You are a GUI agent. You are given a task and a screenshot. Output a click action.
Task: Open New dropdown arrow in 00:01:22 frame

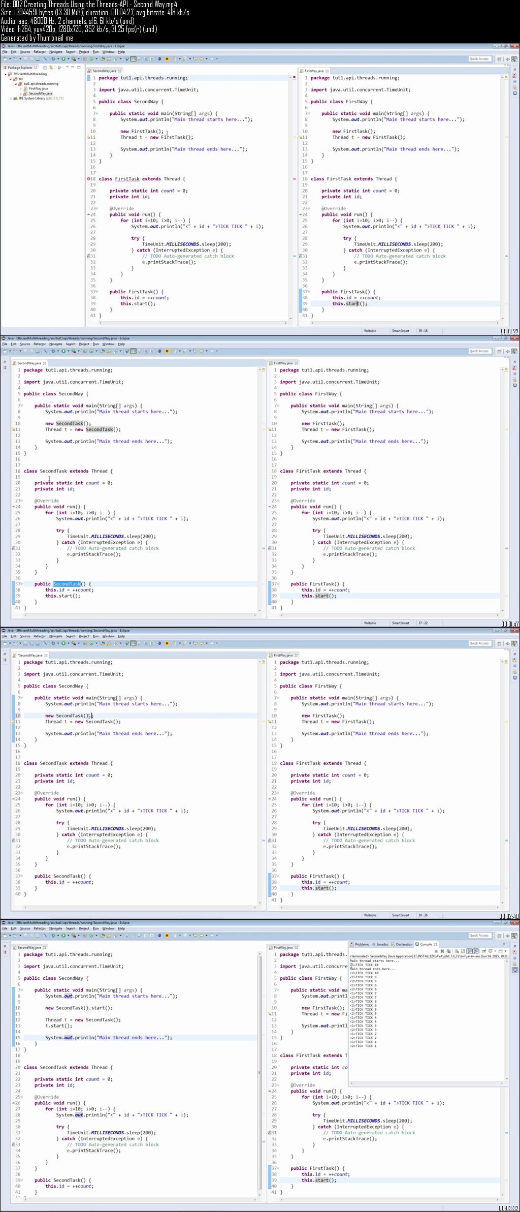[10, 59]
